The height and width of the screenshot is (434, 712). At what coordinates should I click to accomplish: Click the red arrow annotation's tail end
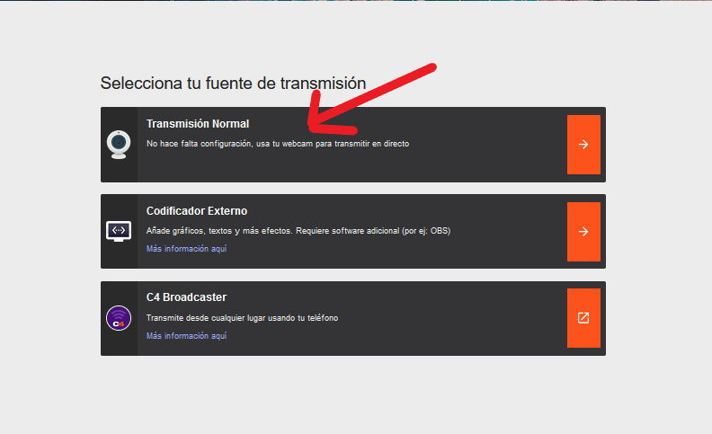click(x=432, y=67)
